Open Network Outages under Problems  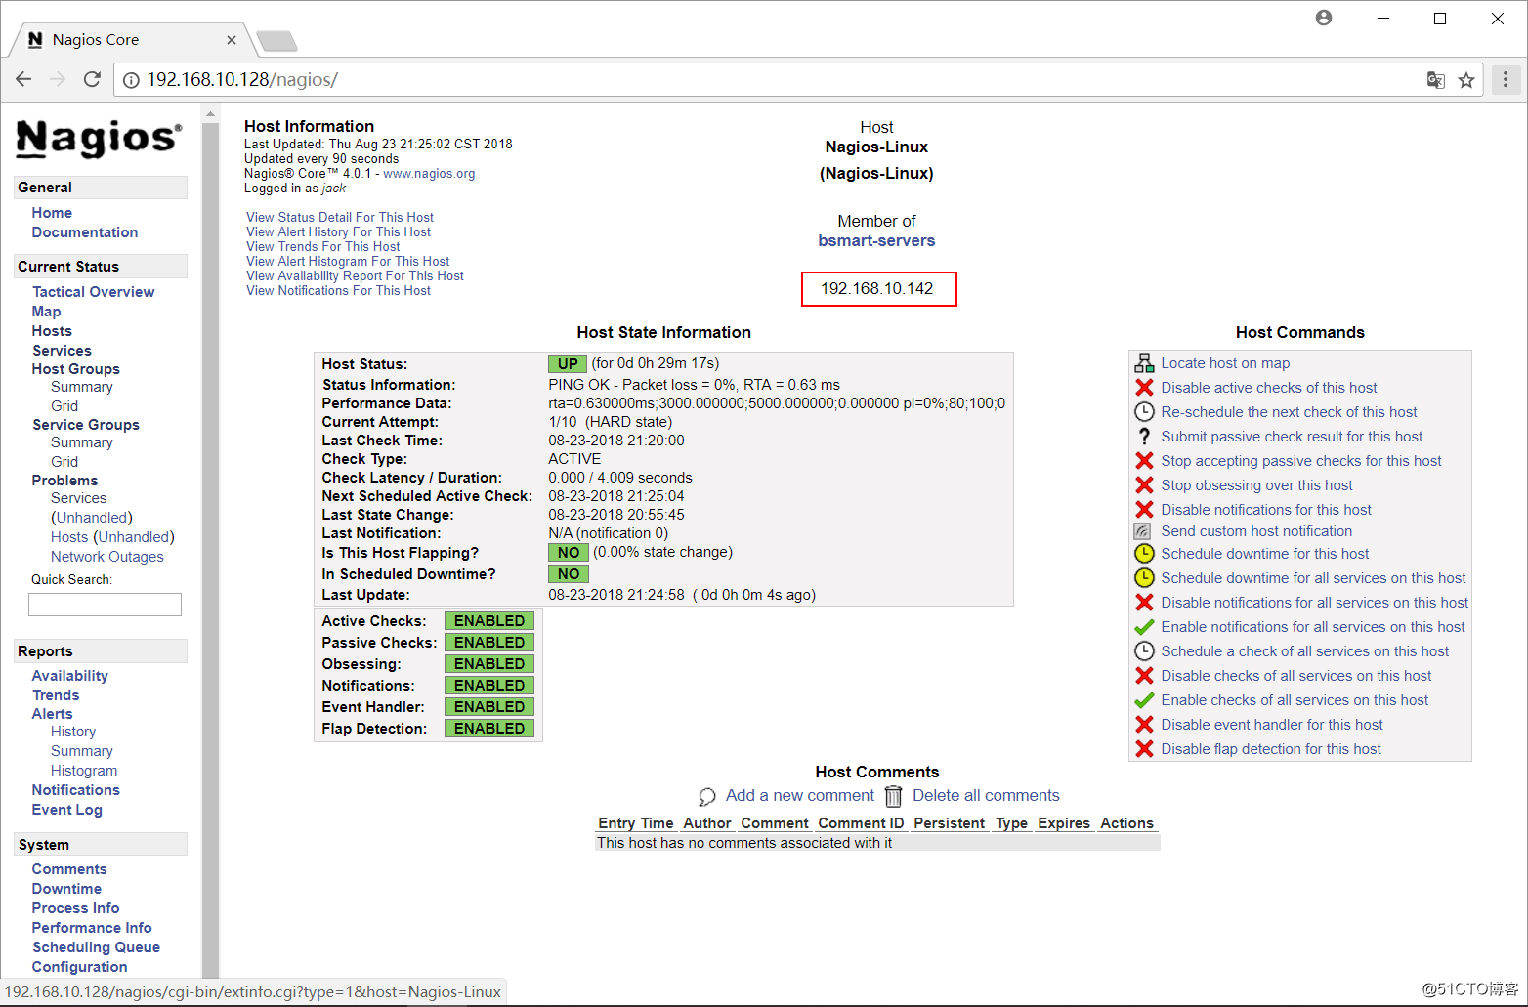click(107, 557)
